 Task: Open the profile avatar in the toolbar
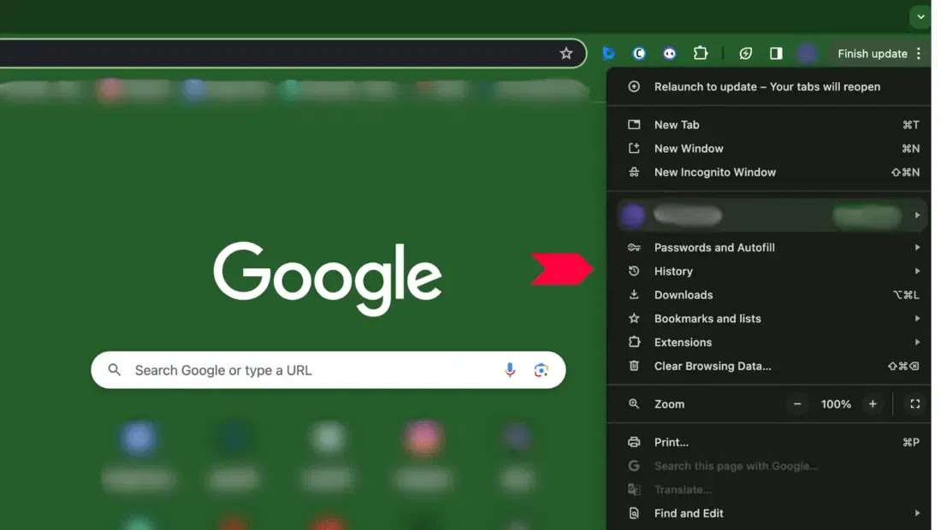tap(808, 53)
